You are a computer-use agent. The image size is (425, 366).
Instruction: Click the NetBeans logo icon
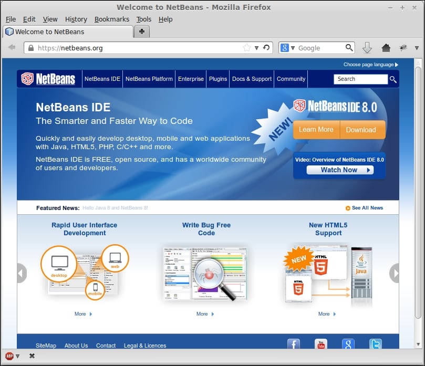(x=27, y=78)
